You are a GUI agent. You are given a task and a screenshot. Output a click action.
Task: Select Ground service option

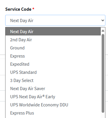coord(53,48)
